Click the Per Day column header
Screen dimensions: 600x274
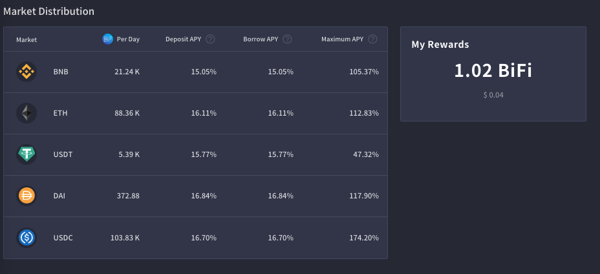(128, 39)
